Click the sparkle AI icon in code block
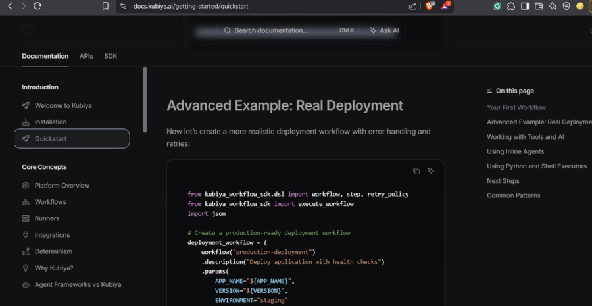 tap(431, 171)
